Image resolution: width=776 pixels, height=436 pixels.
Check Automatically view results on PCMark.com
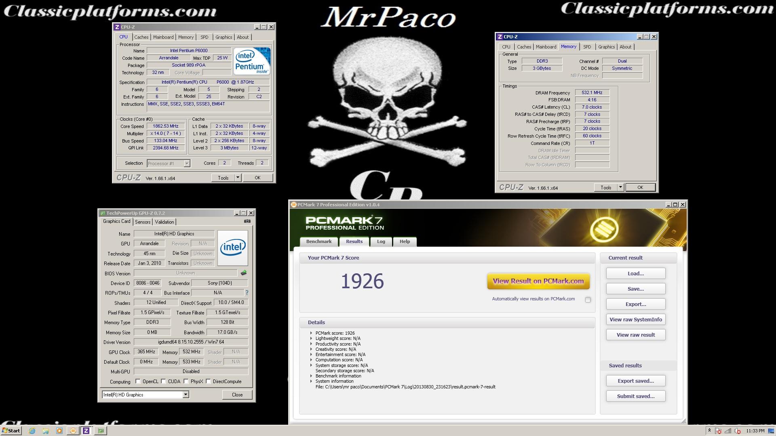coord(588,300)
